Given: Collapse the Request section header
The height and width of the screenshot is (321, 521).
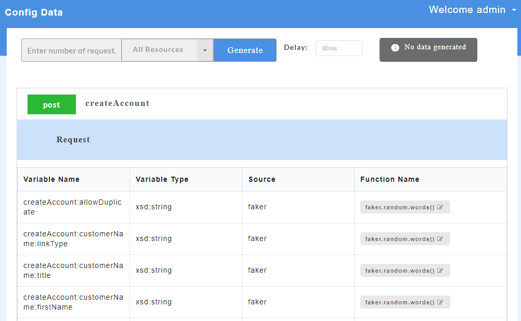Looking at the screenshot, I should point(73,139).
